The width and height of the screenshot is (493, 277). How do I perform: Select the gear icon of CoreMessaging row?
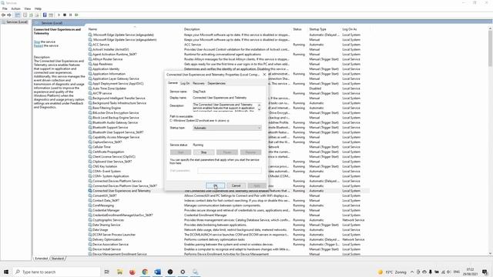[x=90, y=205]
